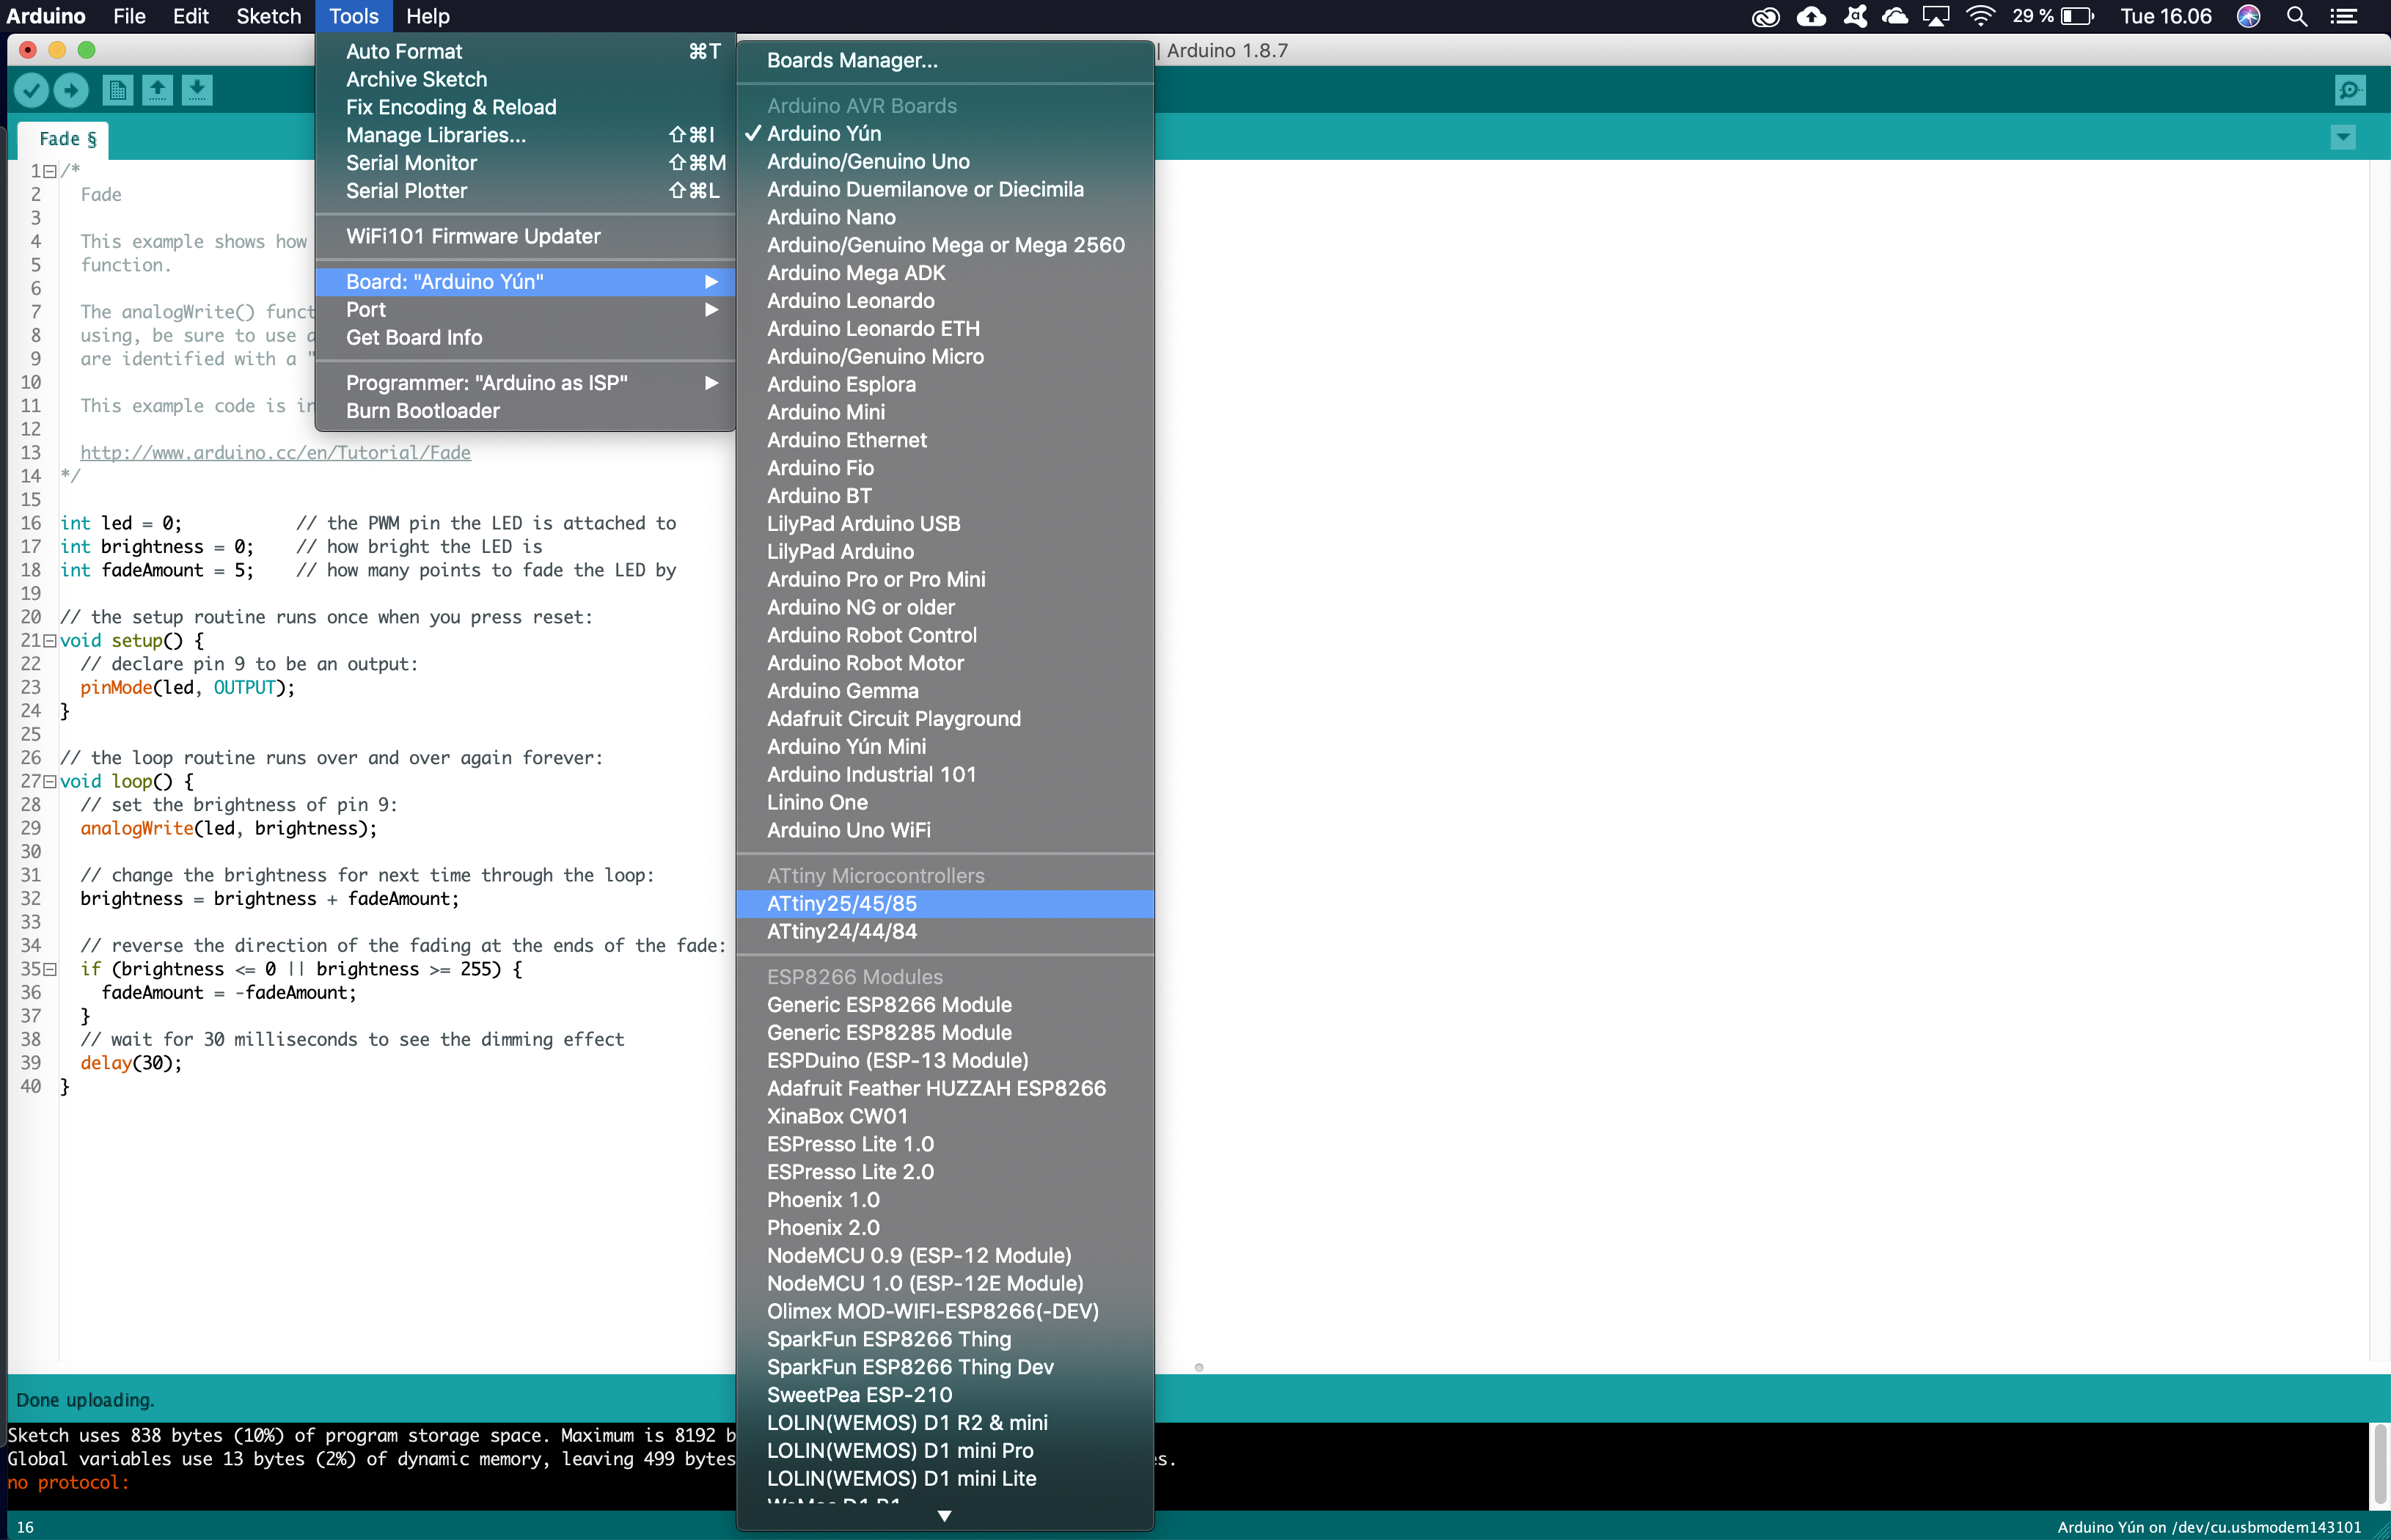Select Arduino Nano board
Screen dimensions: 2391x1540
pyautogui.click(x=945, y=217)
